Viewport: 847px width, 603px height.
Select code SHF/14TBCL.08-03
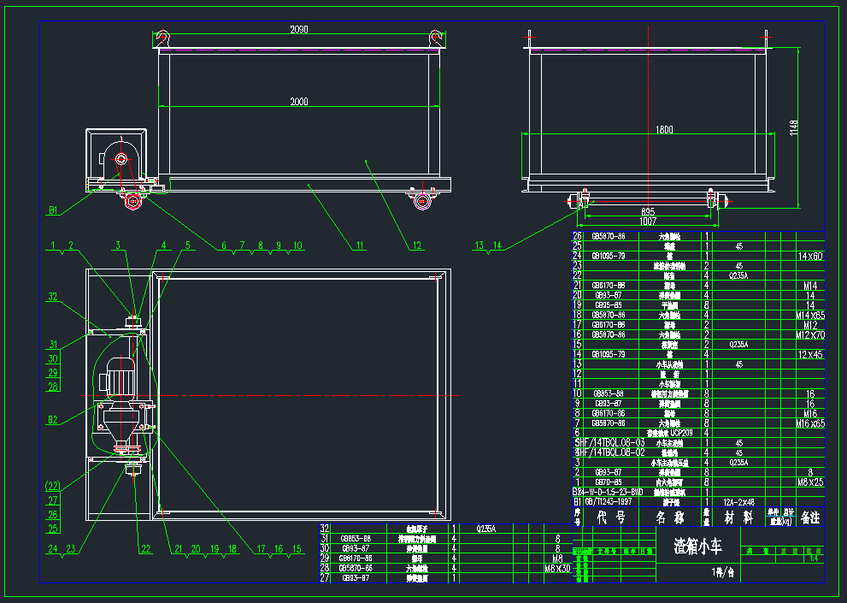[x=609, y=443]
